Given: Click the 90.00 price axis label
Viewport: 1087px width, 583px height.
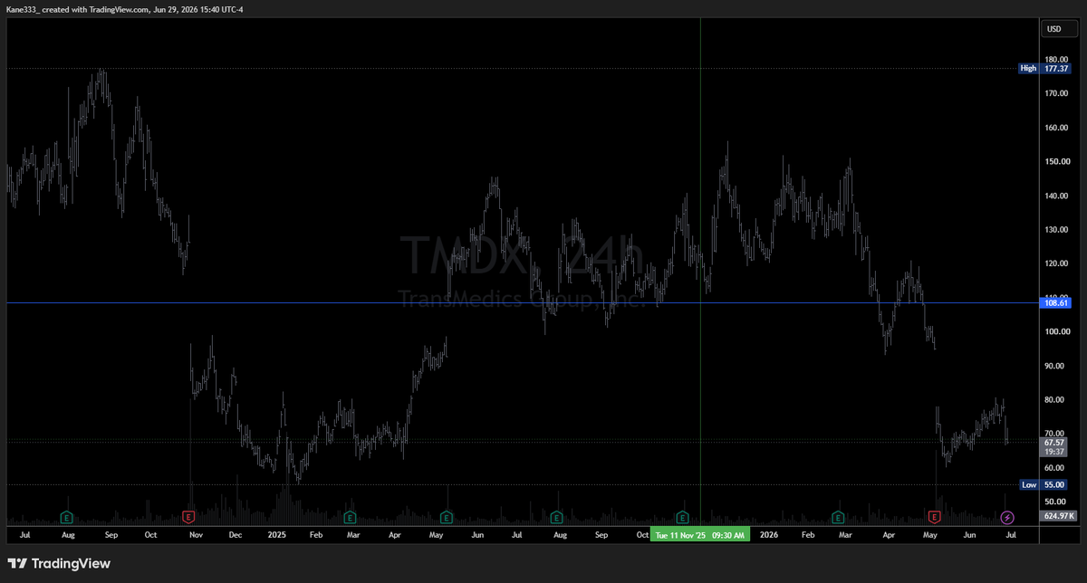Looking at the screenshot, I should [x=1056, y=366].
